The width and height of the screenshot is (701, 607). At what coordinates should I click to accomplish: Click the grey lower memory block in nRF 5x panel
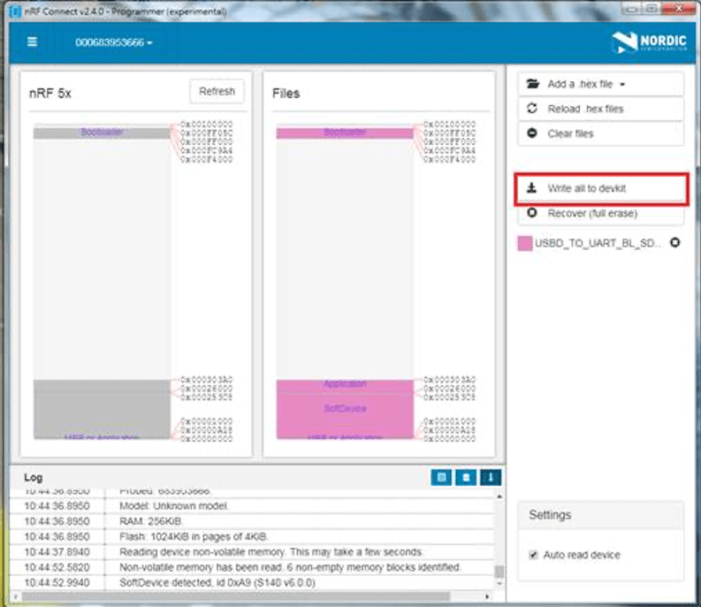coord(102,409)
